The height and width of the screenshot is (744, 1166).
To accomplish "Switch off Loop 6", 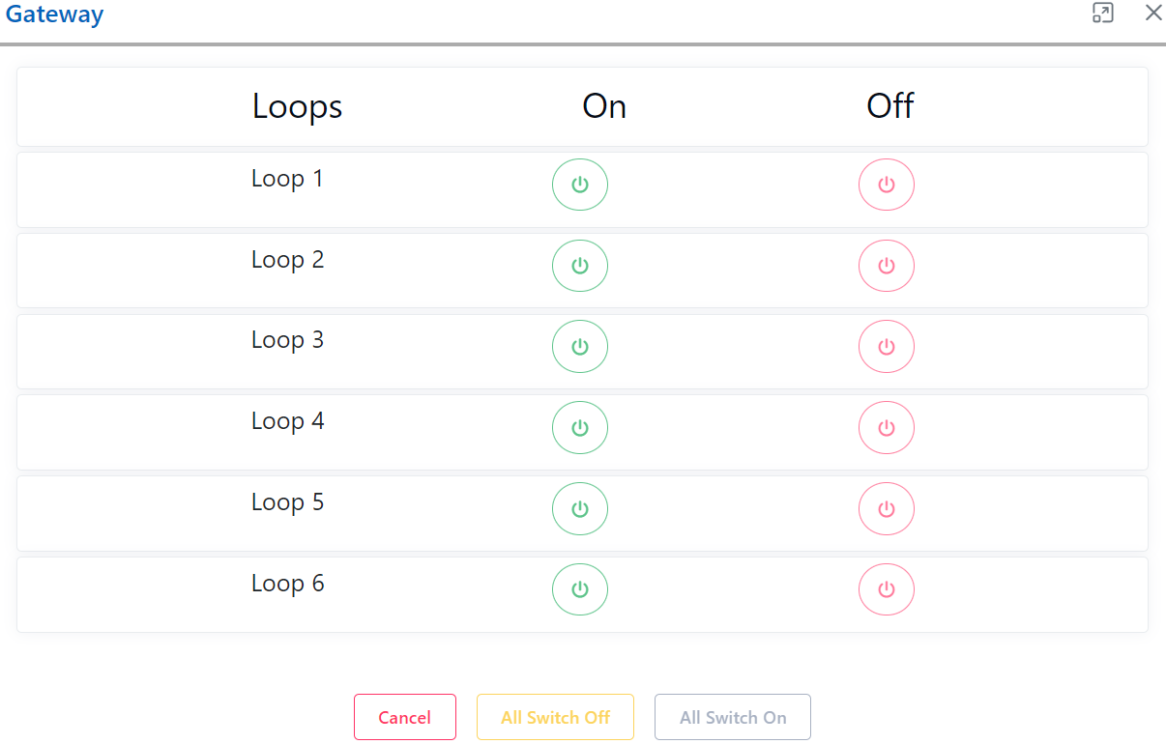I will 887,588.
